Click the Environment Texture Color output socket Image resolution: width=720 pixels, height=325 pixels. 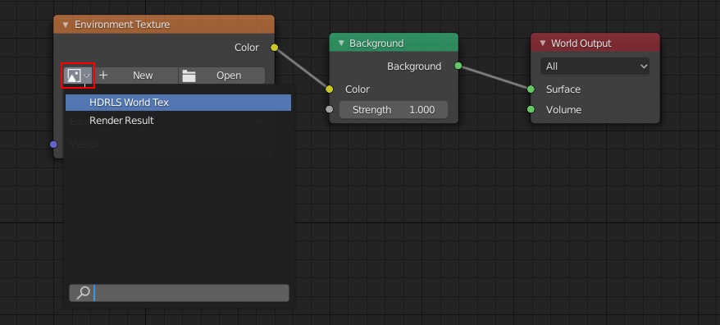coord(274,48)
